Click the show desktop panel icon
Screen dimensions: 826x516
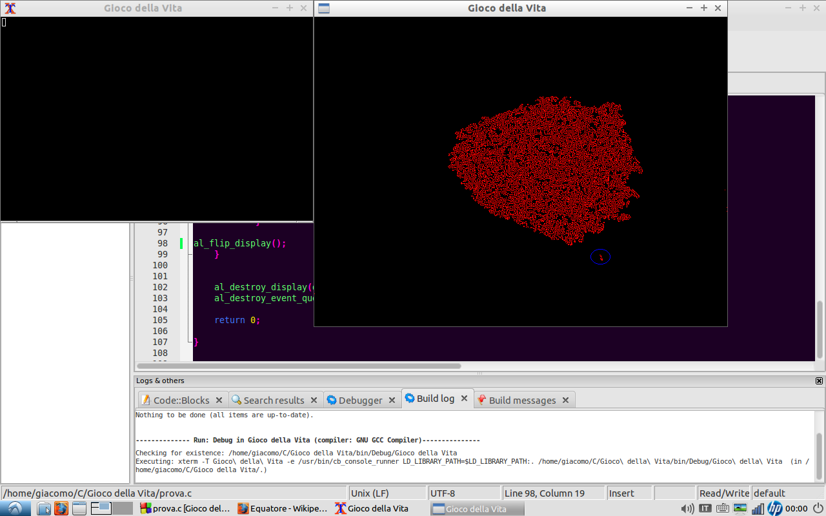point(79,509)
